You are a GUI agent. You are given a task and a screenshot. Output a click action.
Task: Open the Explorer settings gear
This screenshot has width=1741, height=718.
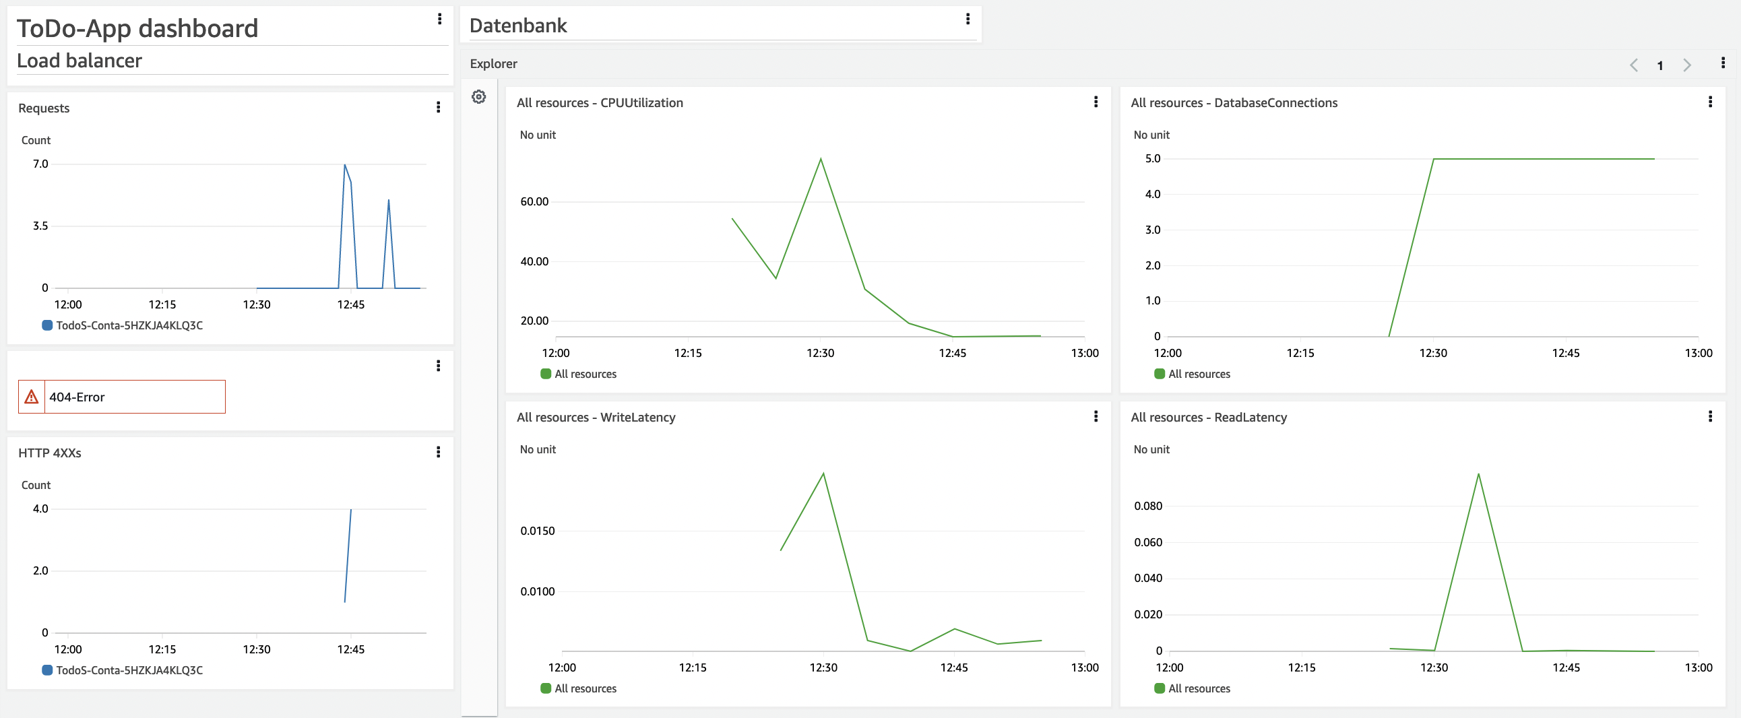(x=478, y=97)
